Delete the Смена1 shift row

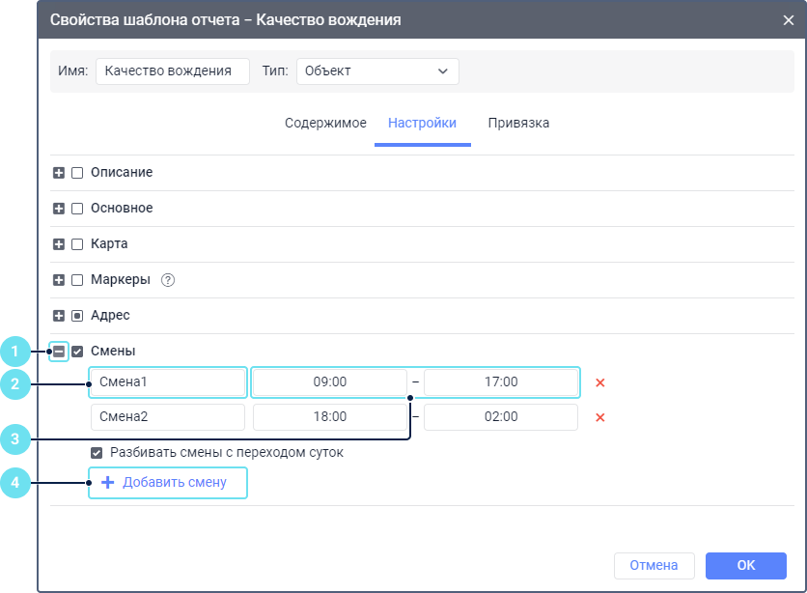(599, 382)
